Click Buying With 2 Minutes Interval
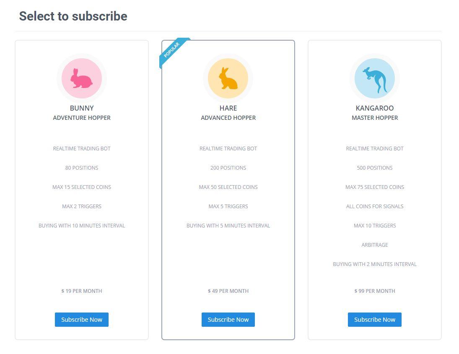This screenshot has width=459, height=354. coord(375,264)
